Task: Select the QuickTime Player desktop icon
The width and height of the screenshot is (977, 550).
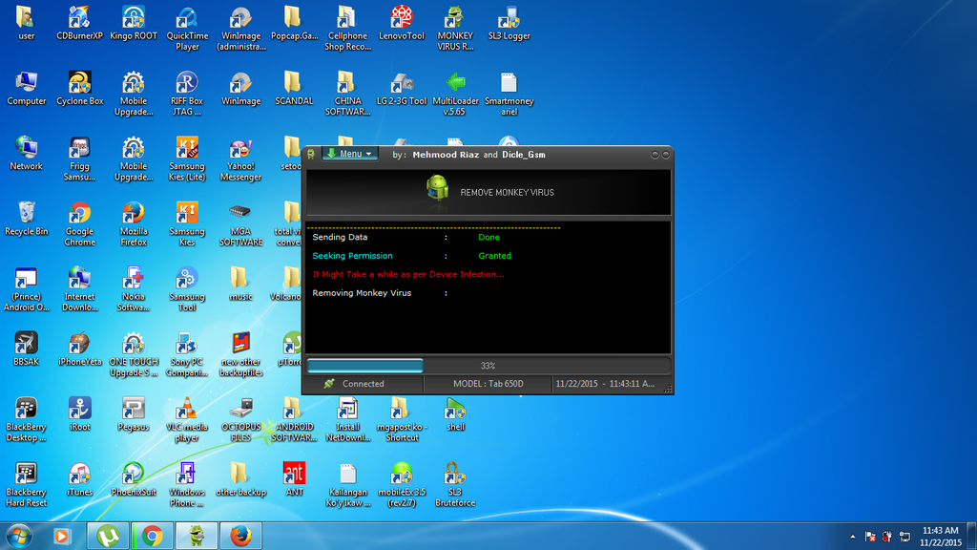Action: [187, 29]
